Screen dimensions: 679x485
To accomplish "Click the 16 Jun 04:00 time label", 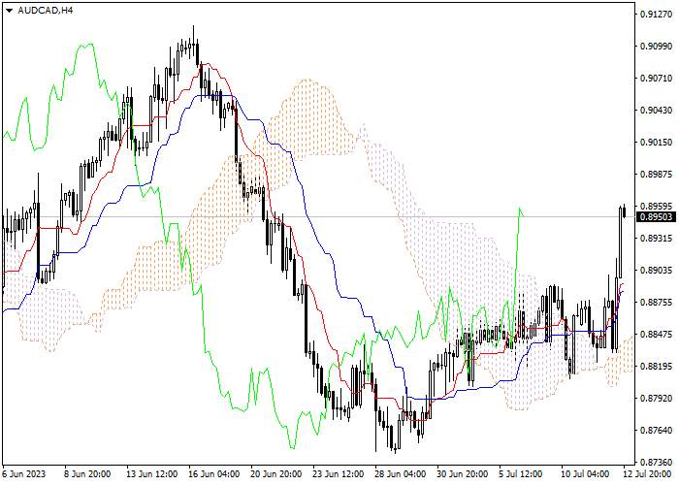I will coord(214,474).
